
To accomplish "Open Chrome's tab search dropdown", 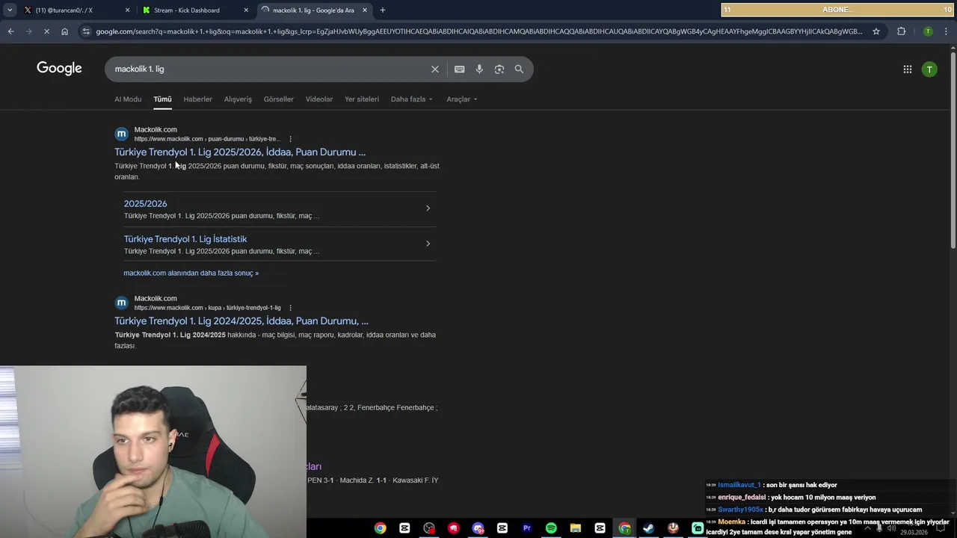I will coord(10,10).
